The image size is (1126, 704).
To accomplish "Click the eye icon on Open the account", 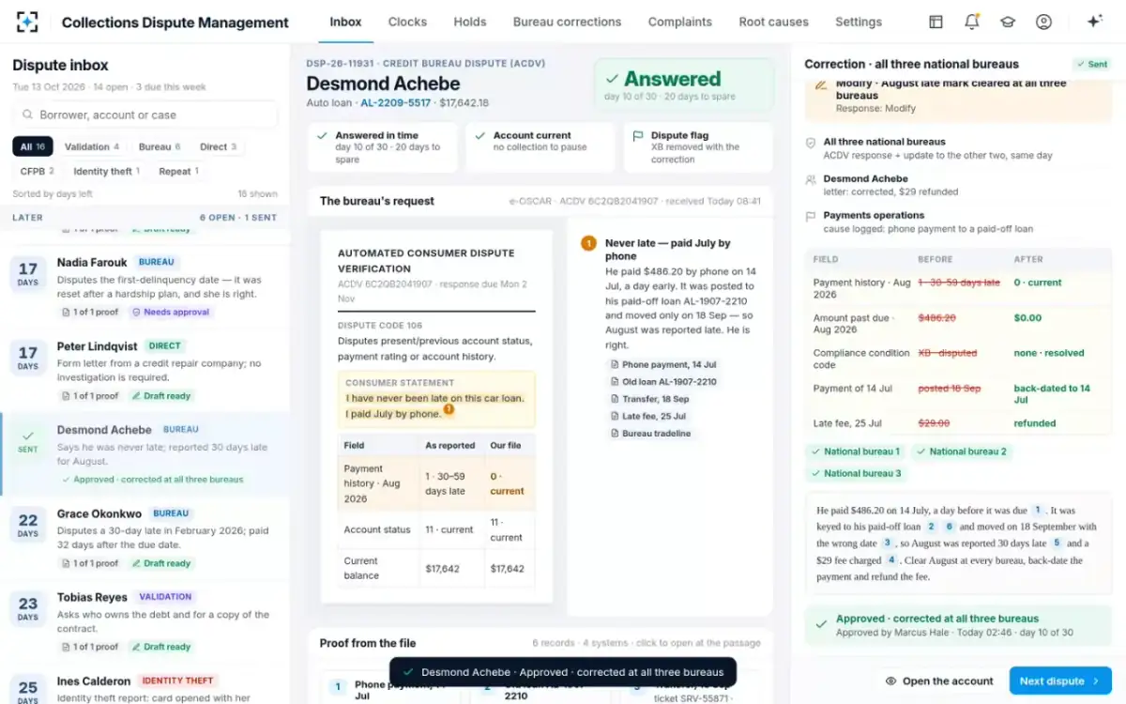I will coord(890,681).
